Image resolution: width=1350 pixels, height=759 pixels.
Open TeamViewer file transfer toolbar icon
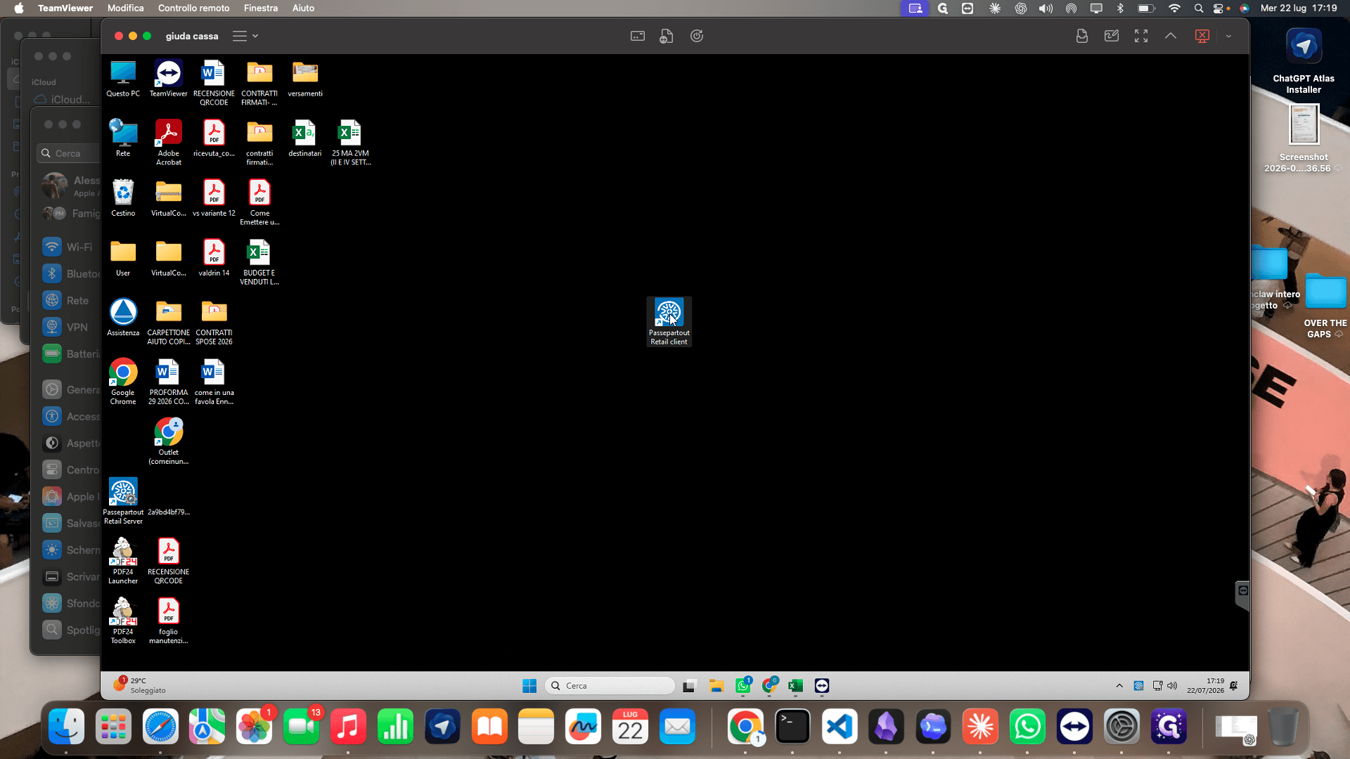[x=667, y=36]
